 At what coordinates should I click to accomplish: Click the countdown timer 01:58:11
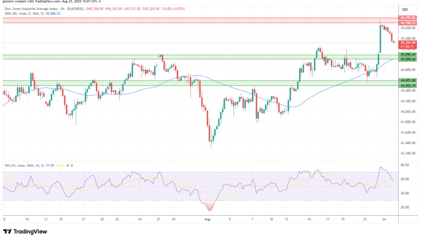click(408, 47)
